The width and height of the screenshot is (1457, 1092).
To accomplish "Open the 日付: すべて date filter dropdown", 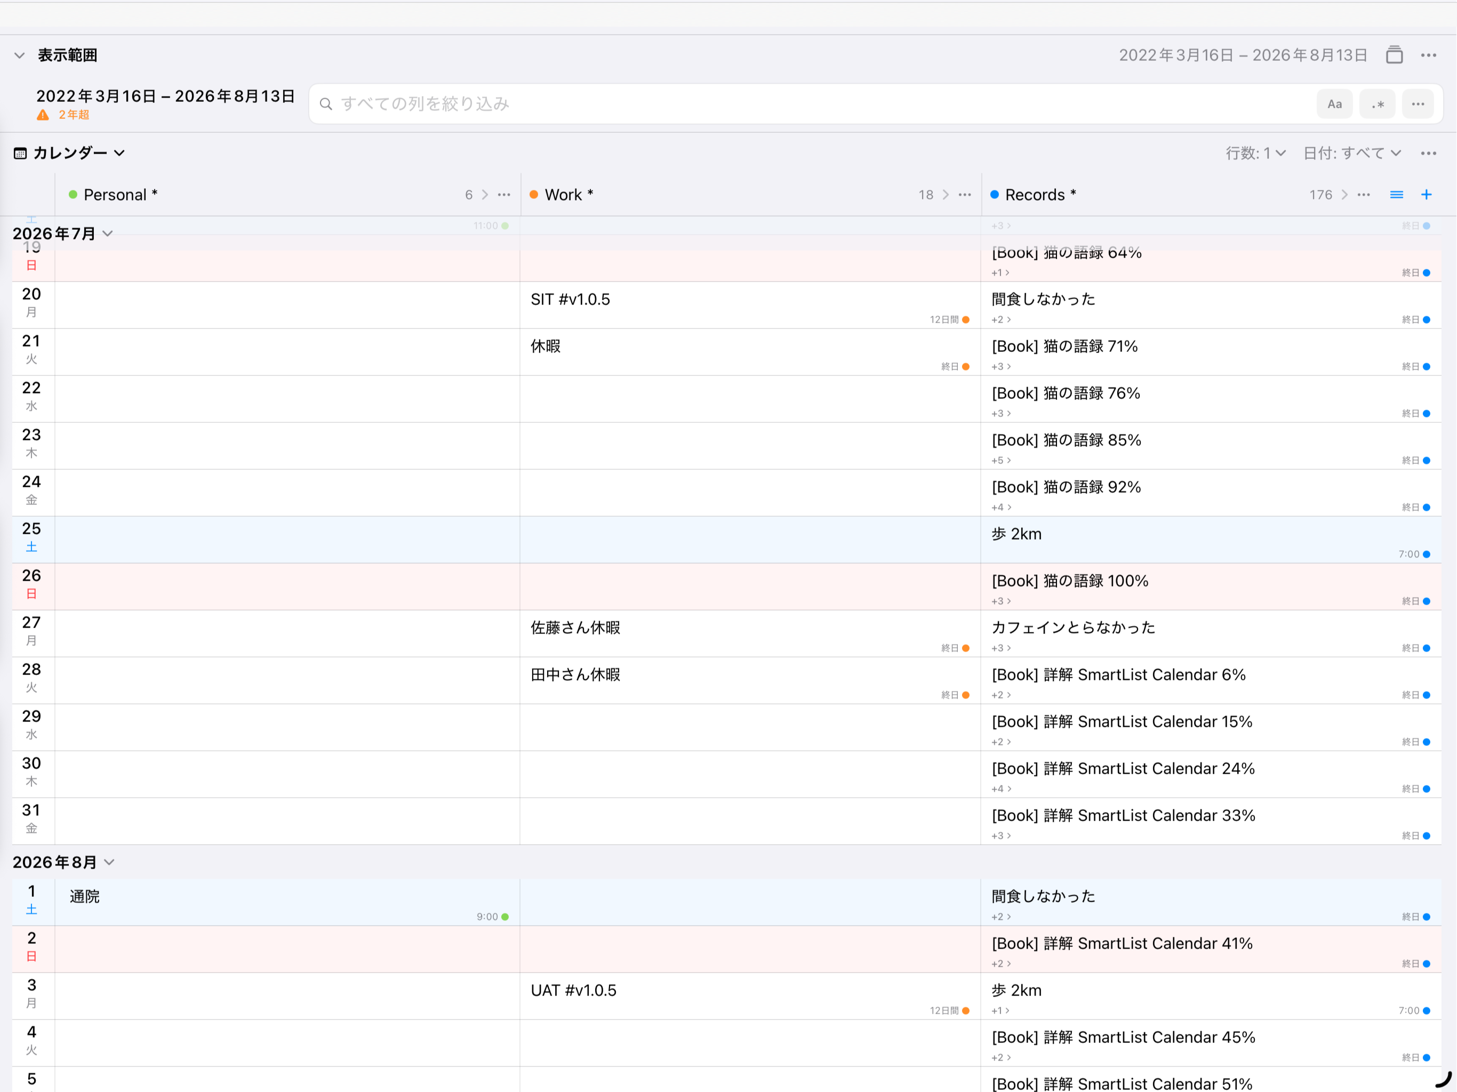I will click(x=1351, y=154).
